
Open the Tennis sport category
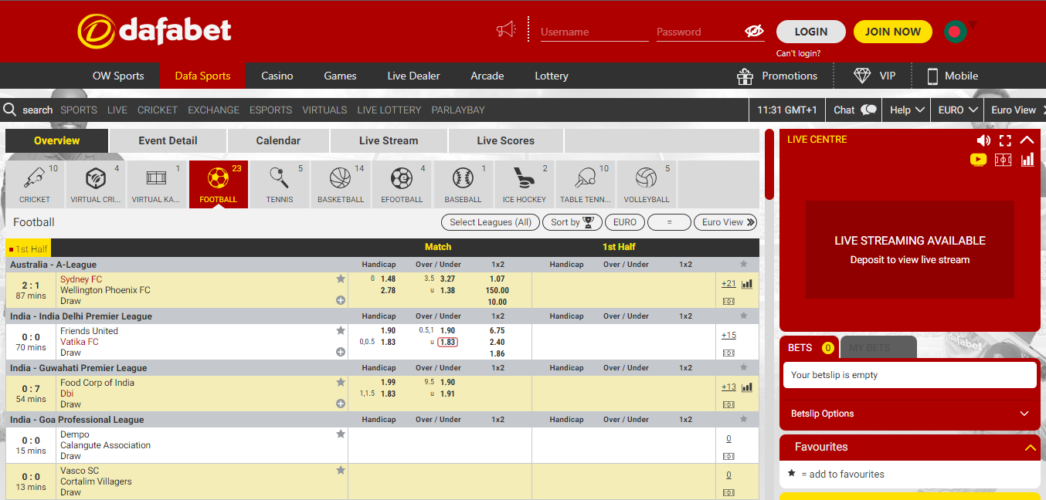(x=280, y=184)
